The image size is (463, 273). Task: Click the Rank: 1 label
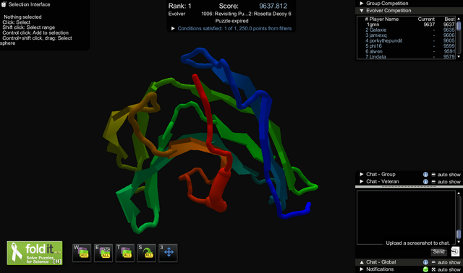click(180, 6)
